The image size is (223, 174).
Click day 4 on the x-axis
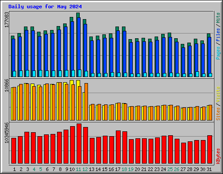coord(34,169)
